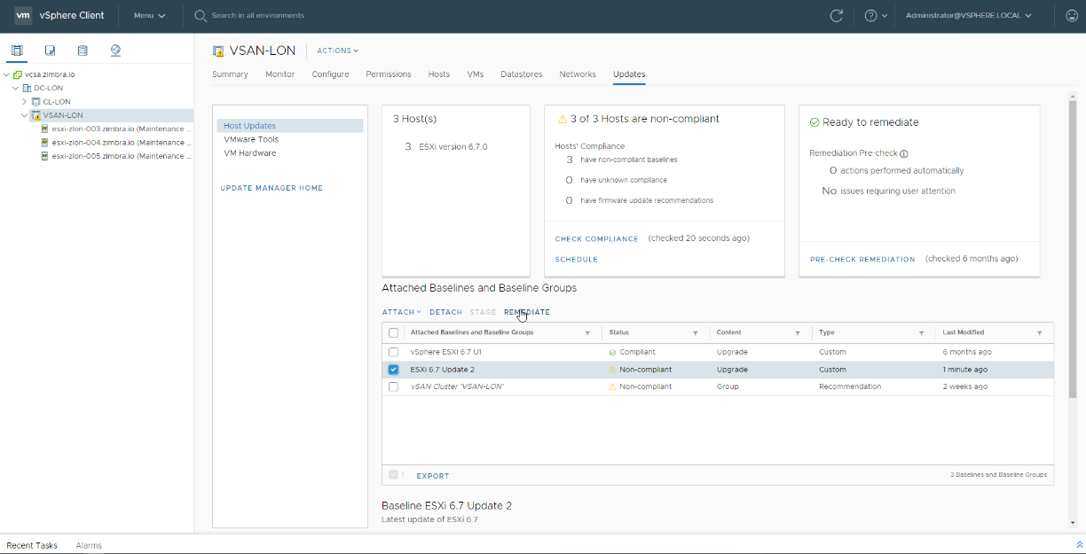
Task: Click the search magnifier icon
Action: pos(201,15)
